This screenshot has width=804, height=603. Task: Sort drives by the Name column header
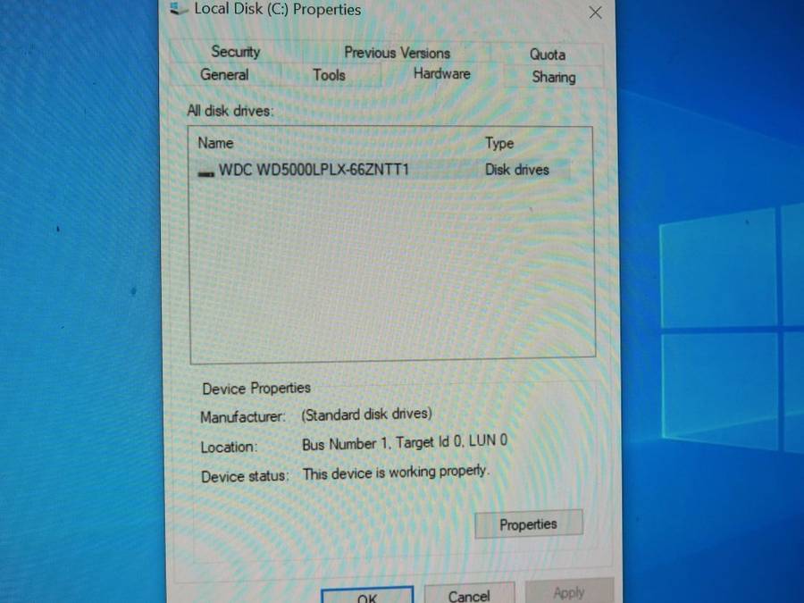point(216,143)
